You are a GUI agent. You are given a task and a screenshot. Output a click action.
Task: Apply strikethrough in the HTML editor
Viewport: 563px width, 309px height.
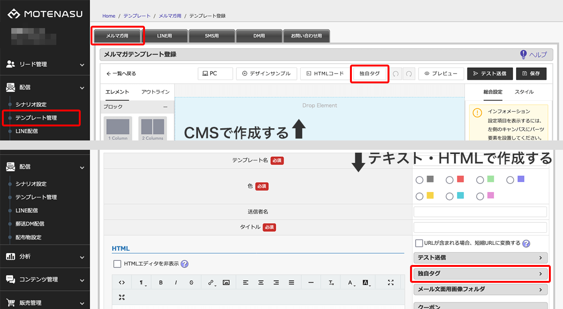[191, 282]
